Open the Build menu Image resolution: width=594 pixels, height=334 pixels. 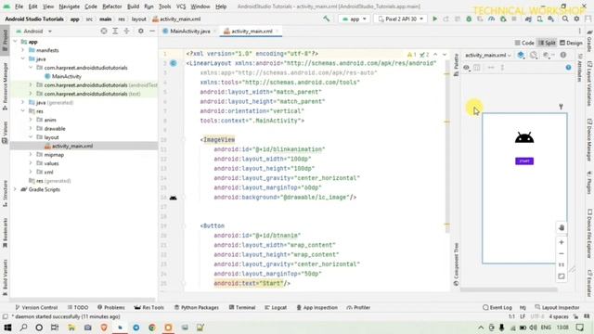(x=133, y=6)
